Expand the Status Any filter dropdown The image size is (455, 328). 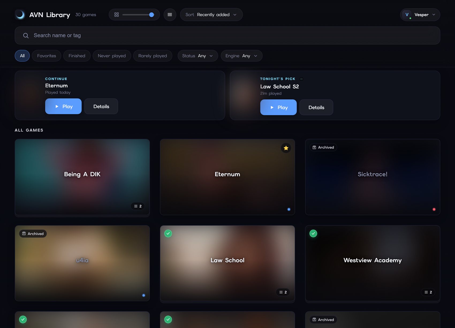coord(198,56)
